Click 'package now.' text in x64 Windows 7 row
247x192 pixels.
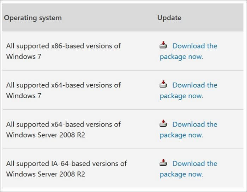pyautogui.click(x=181, y=96)
